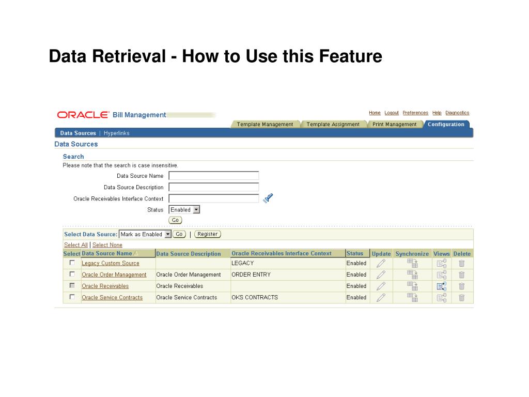
Task: Click Go next to Mark as Enabled
Action: pyautogui.click(x=179, y=234)
